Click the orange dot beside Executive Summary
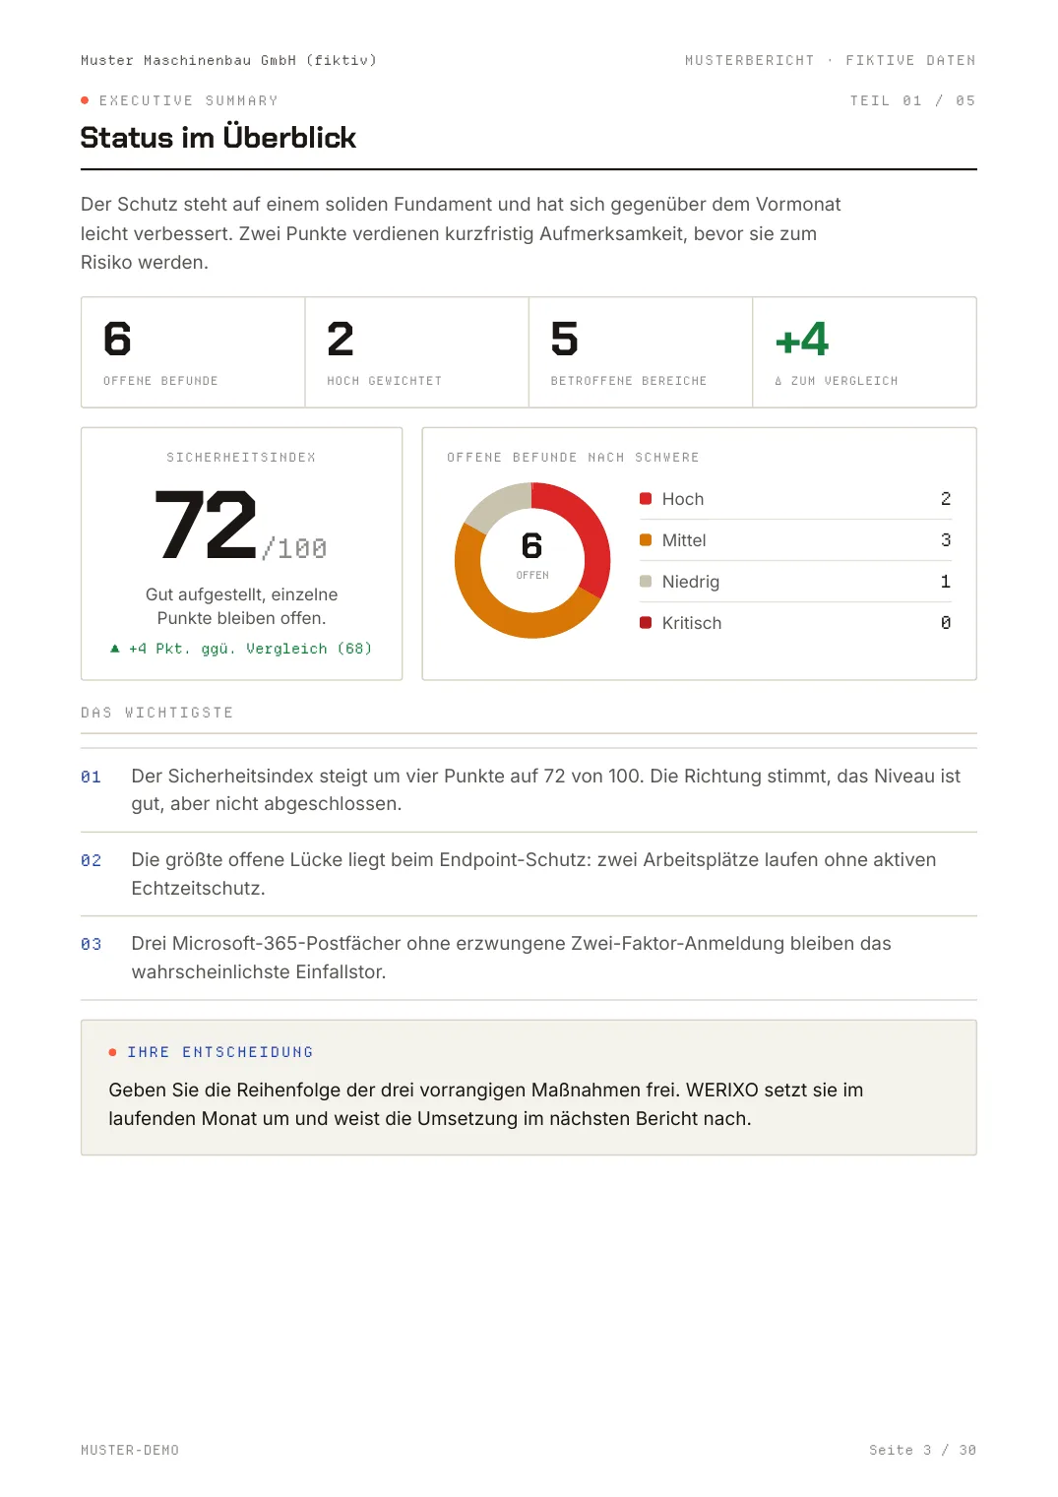1058x1497 pixels. (x=85, y=100)
